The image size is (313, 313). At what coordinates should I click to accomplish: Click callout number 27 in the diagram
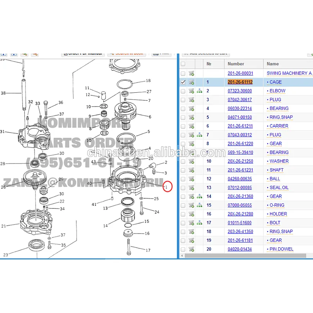point(149,92)
